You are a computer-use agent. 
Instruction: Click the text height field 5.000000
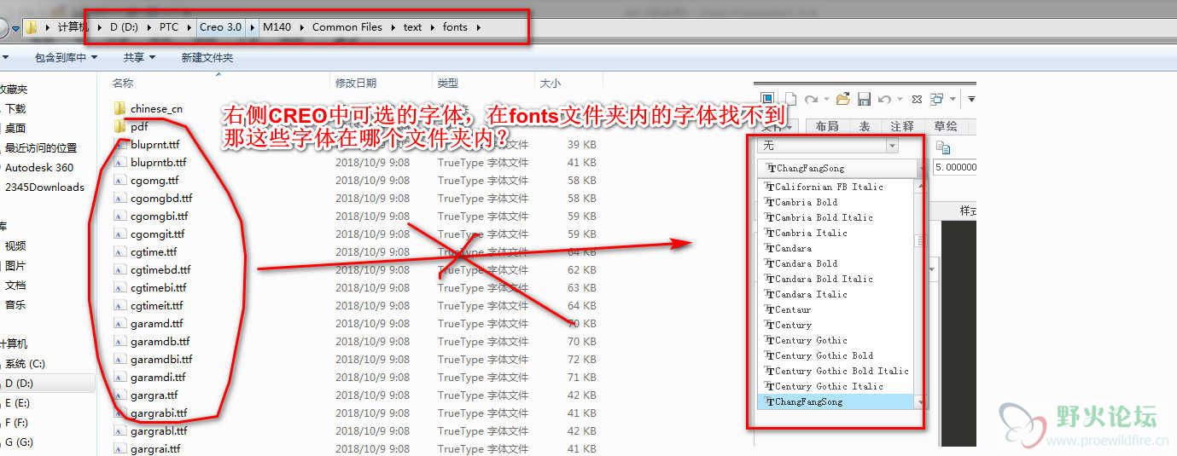pos(955,167)
